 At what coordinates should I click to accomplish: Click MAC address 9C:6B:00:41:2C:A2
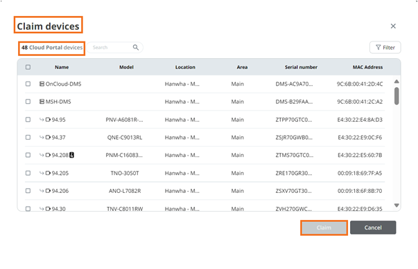(x=360, y=102)
